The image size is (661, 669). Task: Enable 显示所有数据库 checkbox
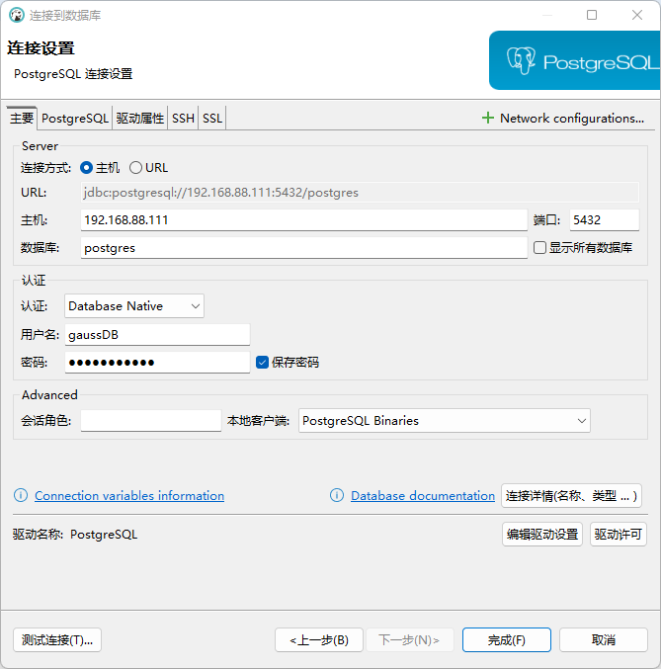tap(539, 248)
